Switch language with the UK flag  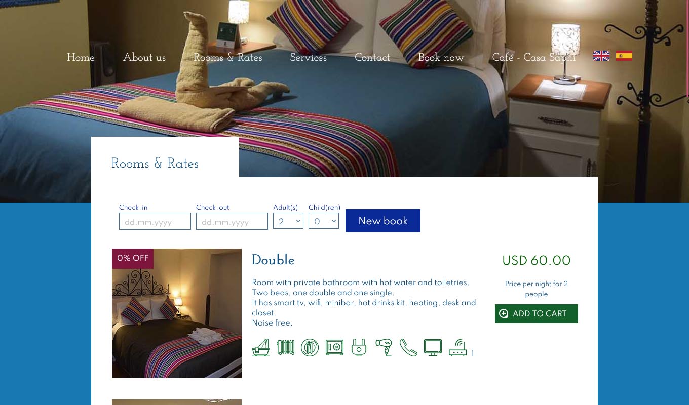[601, 56]
